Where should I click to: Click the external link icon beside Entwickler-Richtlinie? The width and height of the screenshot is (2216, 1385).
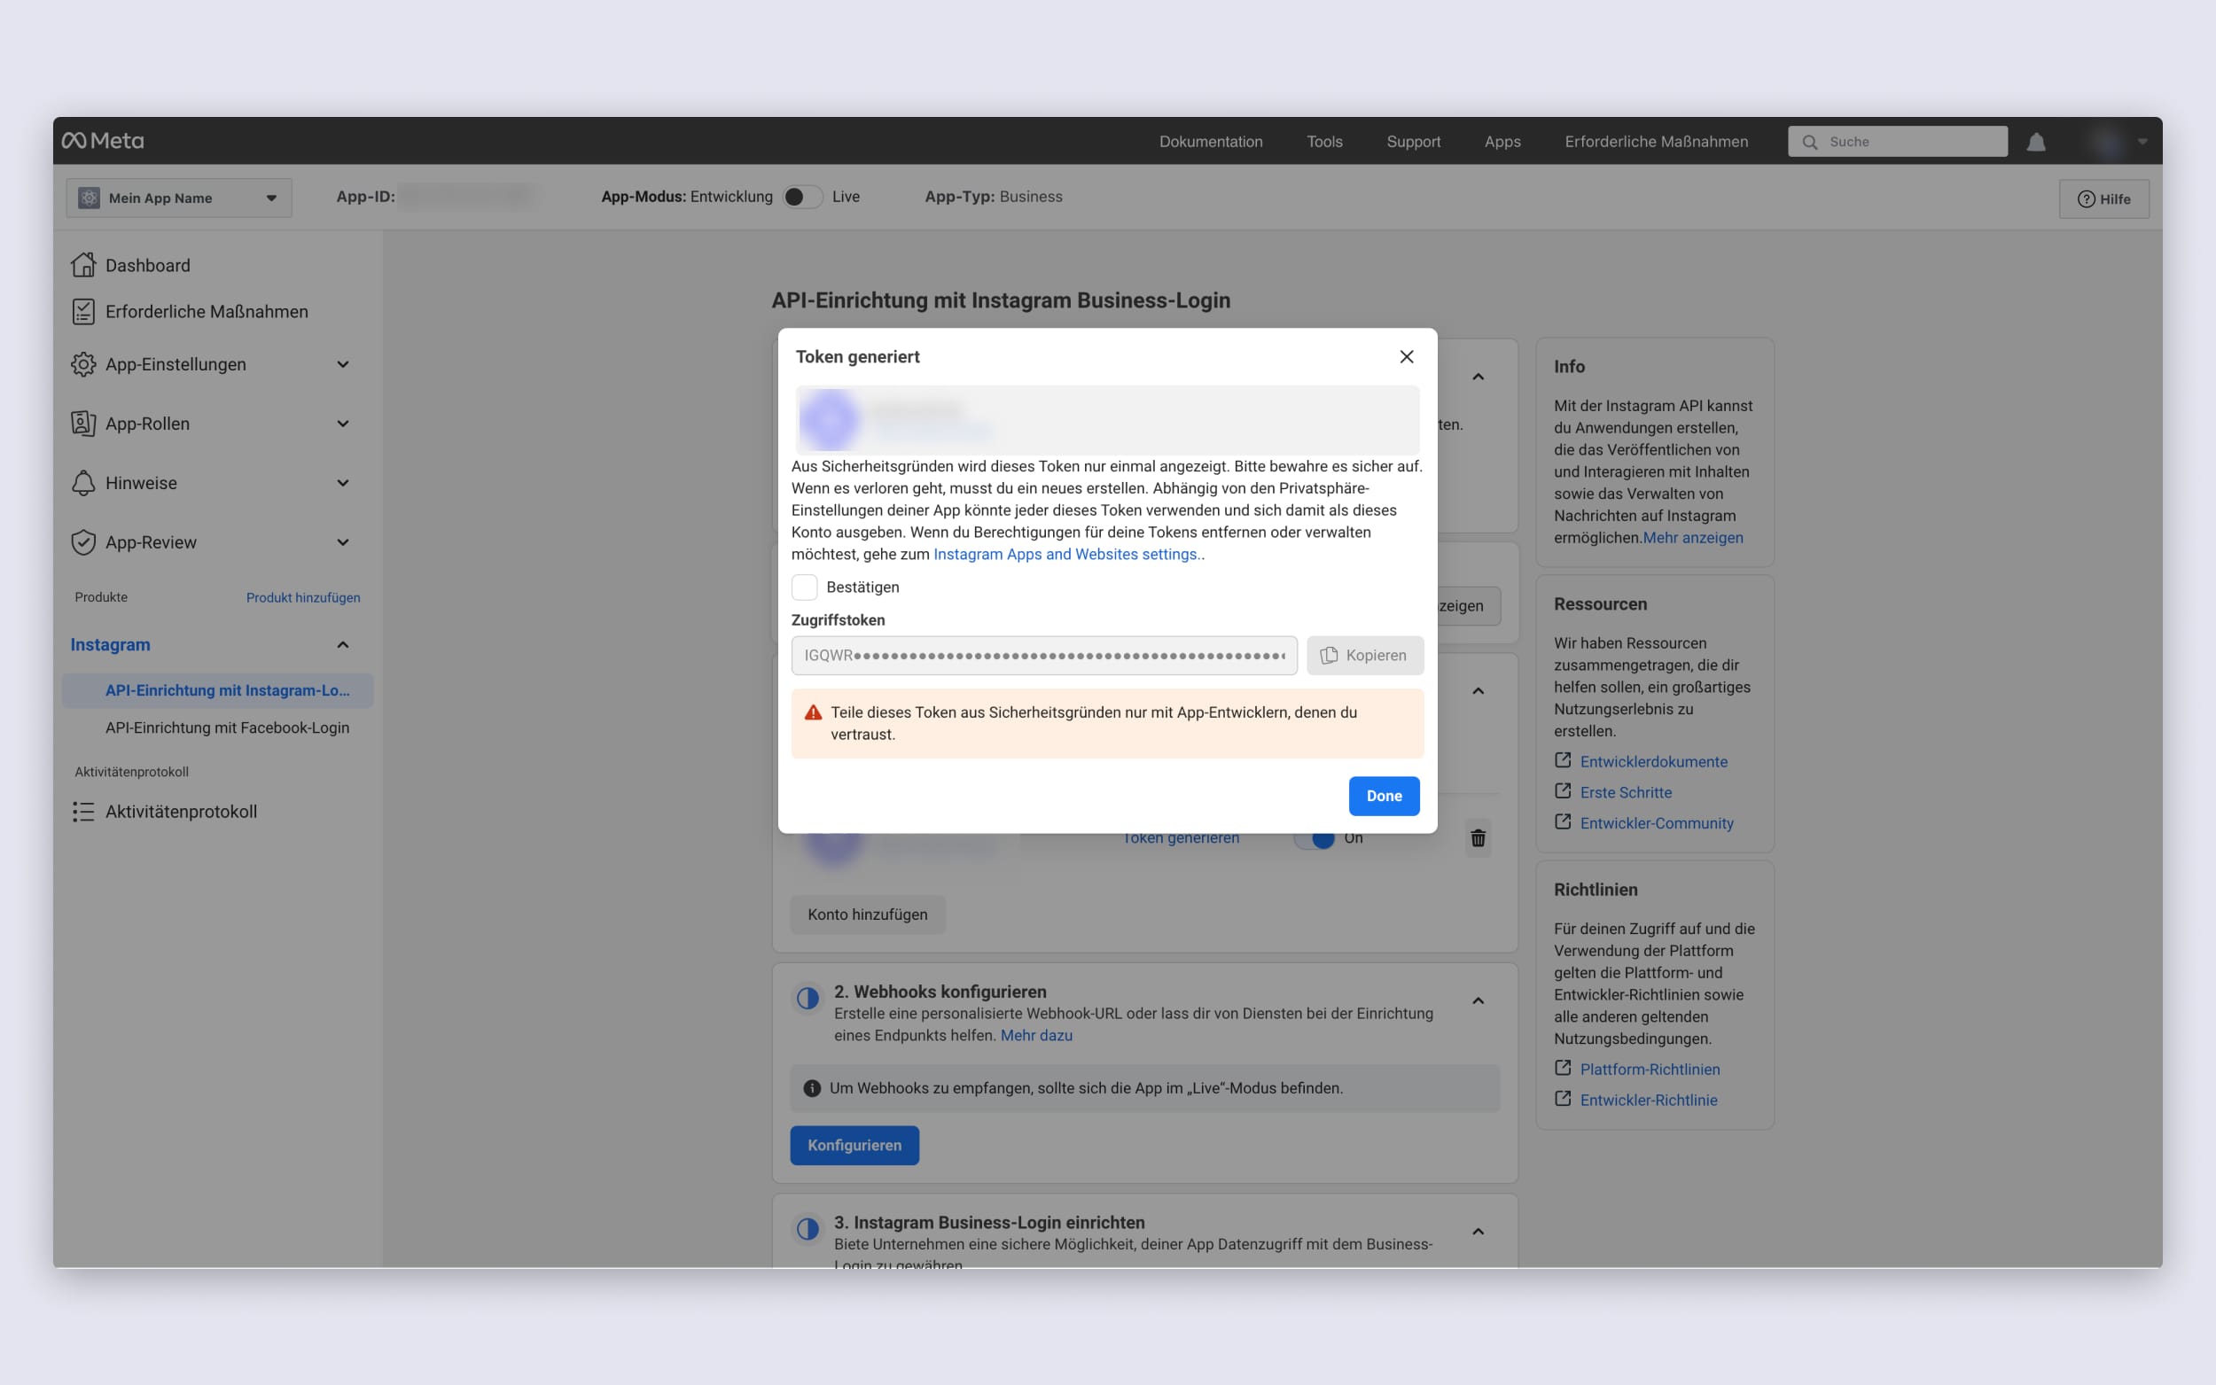pos(1563,1098)
